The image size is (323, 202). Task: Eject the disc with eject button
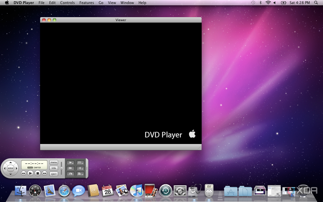(54, 174)
